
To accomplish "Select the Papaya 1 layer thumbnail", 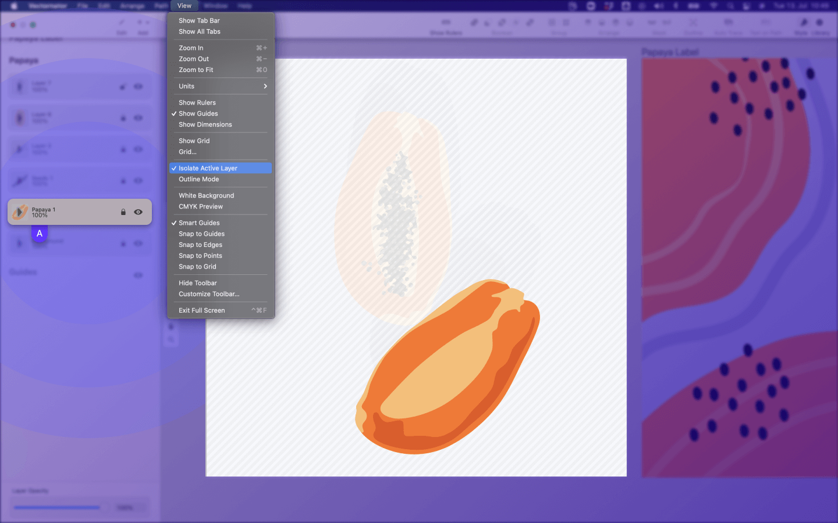I will pos(20,212).
